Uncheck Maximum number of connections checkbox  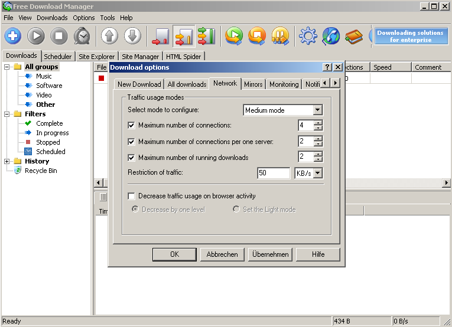point(131,126)
